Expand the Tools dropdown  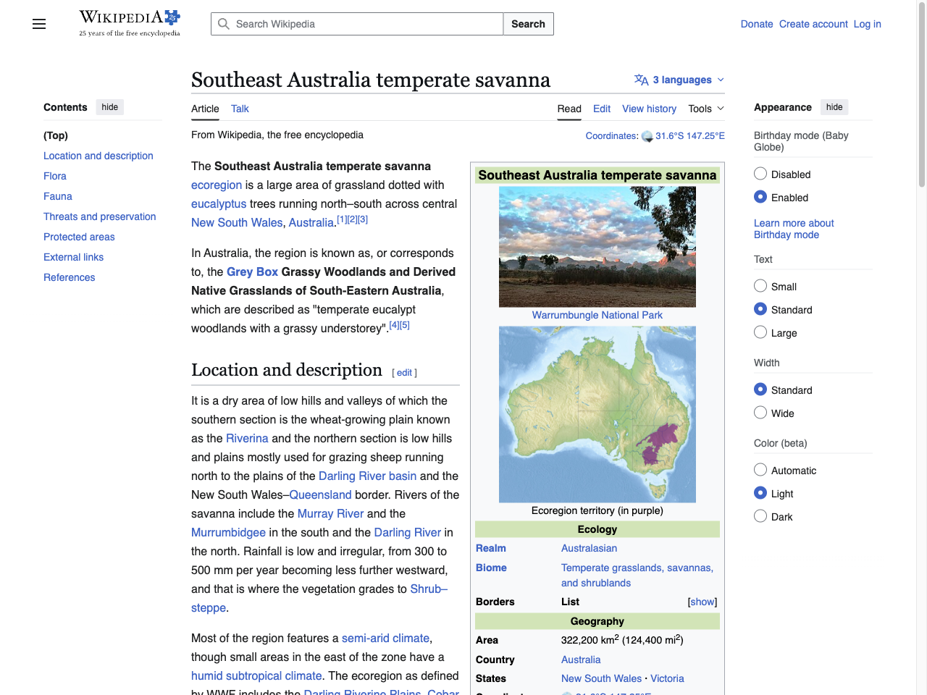(x=705, y=109)
